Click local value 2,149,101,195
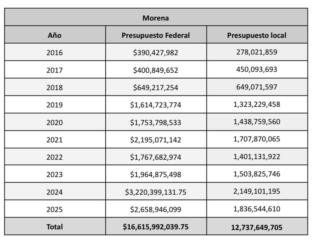Viewport: 312px width, 240px height. click(257, 192)
